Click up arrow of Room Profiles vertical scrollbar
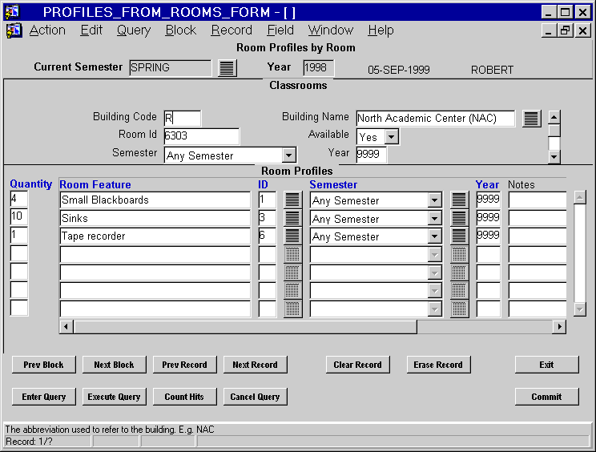Image resolution: width=596 pixels, height=452 pixels. (580, 197)
